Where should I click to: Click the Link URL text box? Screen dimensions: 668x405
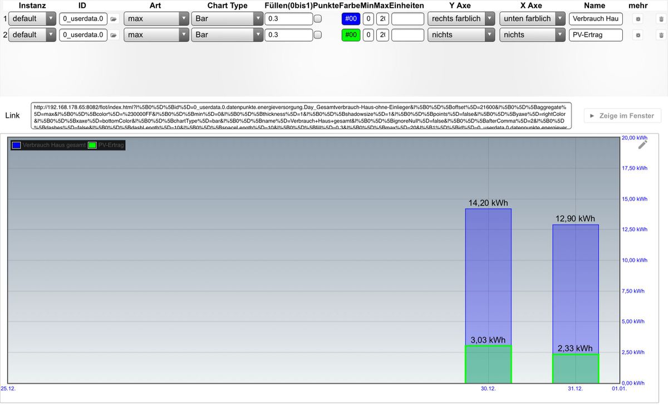[301, 116]
